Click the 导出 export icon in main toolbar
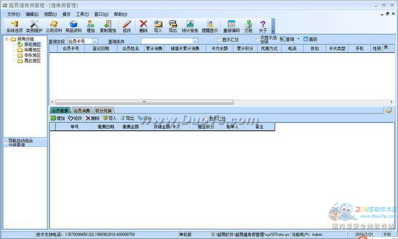The height and width of the screenshot is (239, 398). (x=173, y=26)
